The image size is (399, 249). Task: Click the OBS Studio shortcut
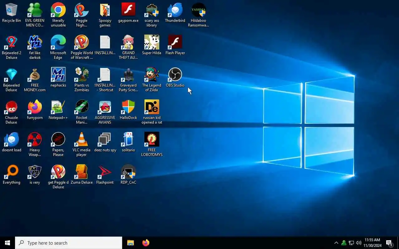pos(175,78)
